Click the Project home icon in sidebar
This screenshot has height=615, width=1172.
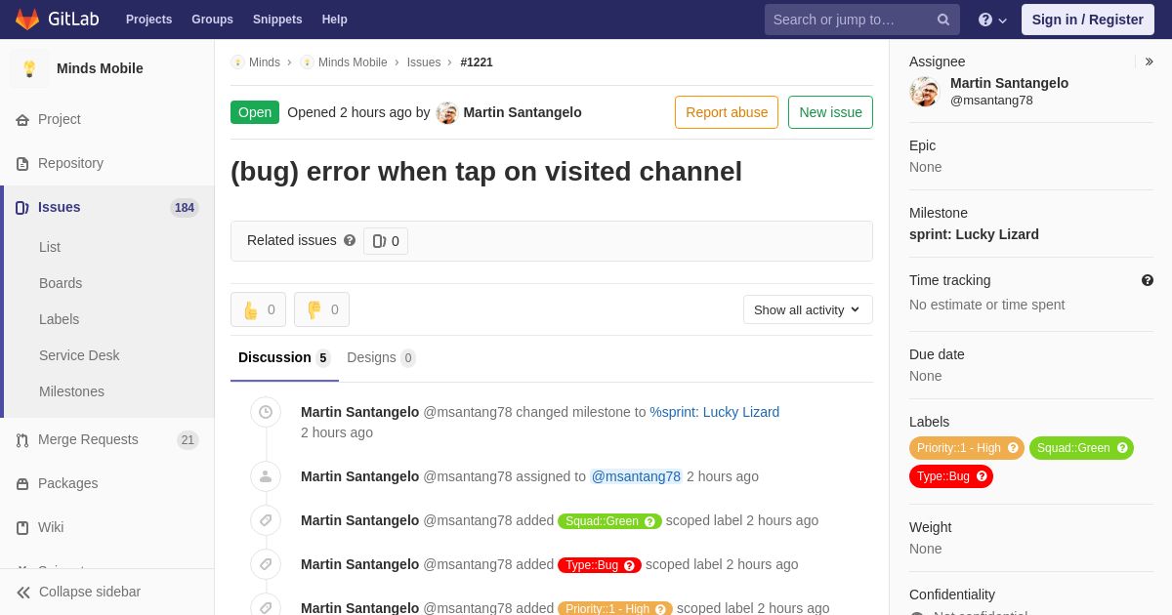(22, 120)
